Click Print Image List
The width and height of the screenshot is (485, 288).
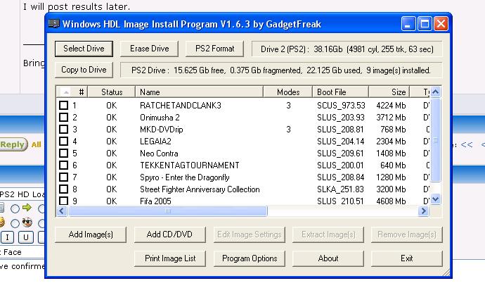pos(169,258)
